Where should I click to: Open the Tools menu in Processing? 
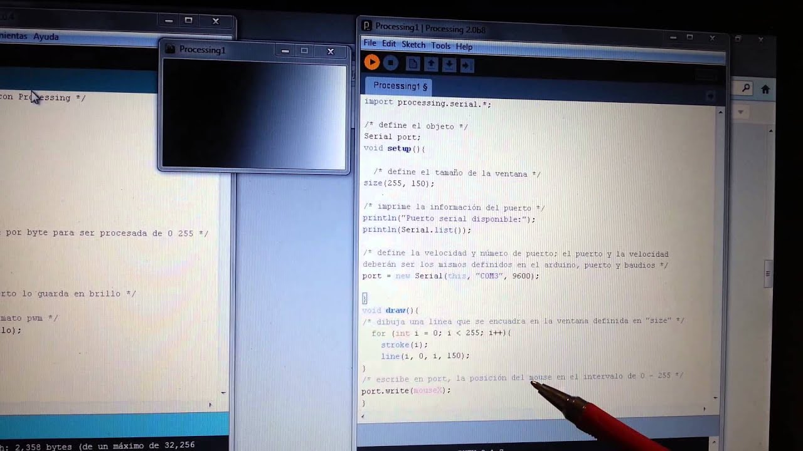coord(440,46)
